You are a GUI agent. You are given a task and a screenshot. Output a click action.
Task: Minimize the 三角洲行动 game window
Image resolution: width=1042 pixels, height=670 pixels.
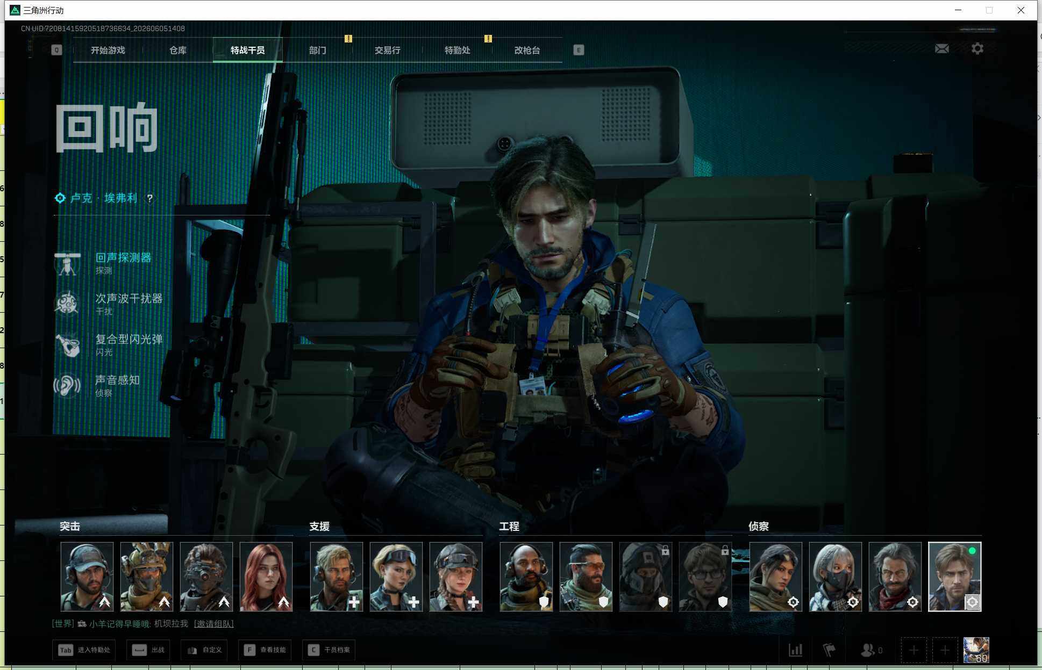click(x=958, y=10)
